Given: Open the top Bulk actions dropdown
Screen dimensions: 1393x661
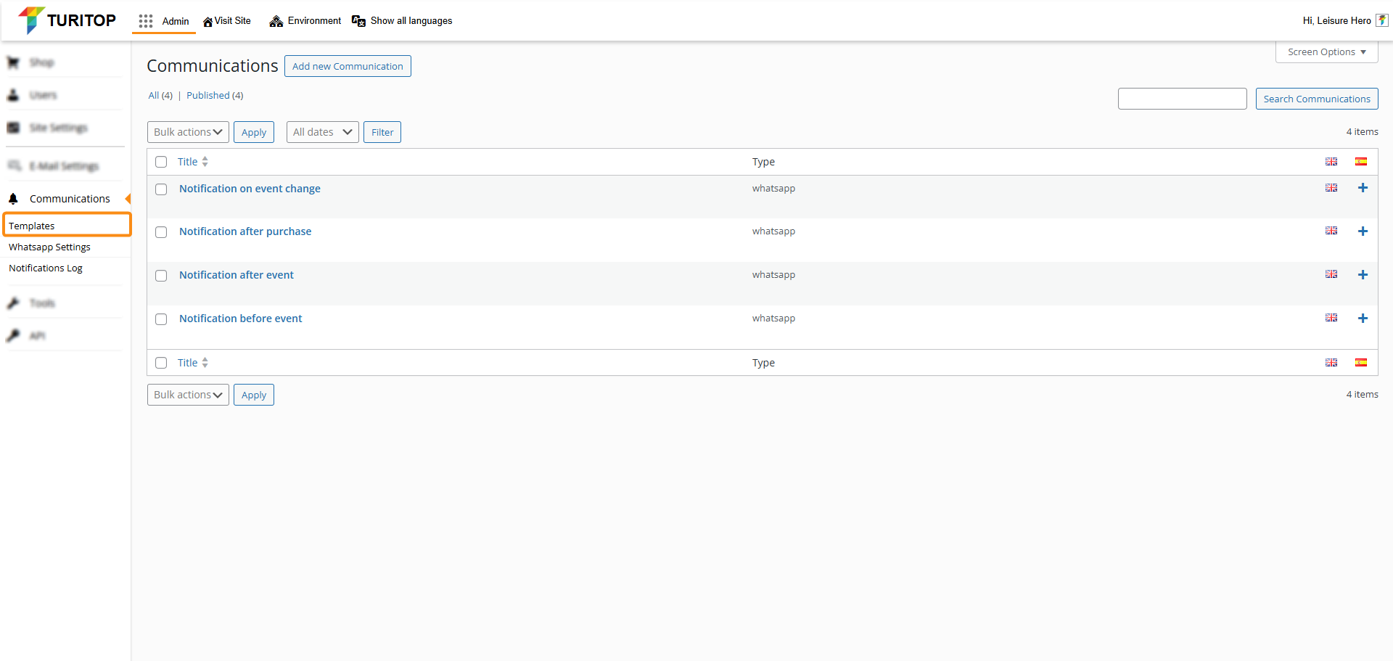Looking at the screenshot, I should (188, 132).
